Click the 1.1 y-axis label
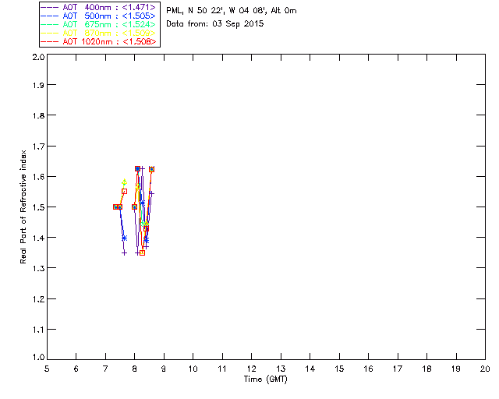This screenshot has width=499, height=399. point(38,330)
